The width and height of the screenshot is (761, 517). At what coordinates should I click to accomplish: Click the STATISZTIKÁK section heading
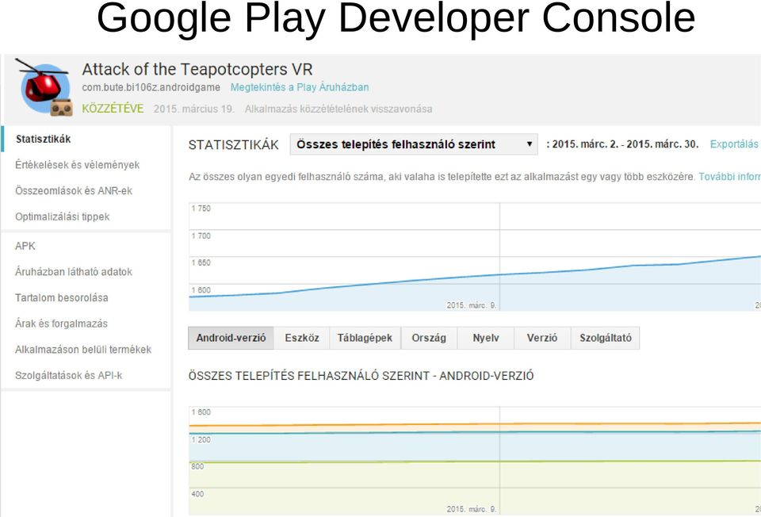[x=233, y=145]
